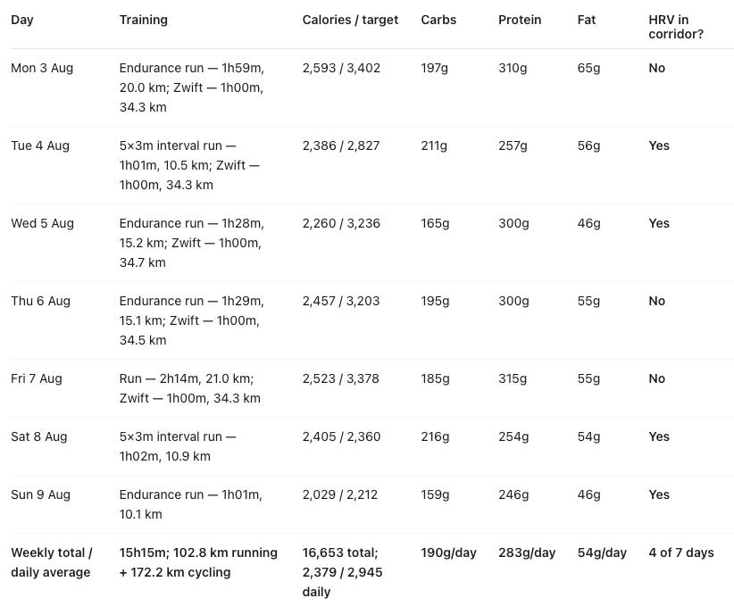Select the weekly total row label

[x=52, y=562]
